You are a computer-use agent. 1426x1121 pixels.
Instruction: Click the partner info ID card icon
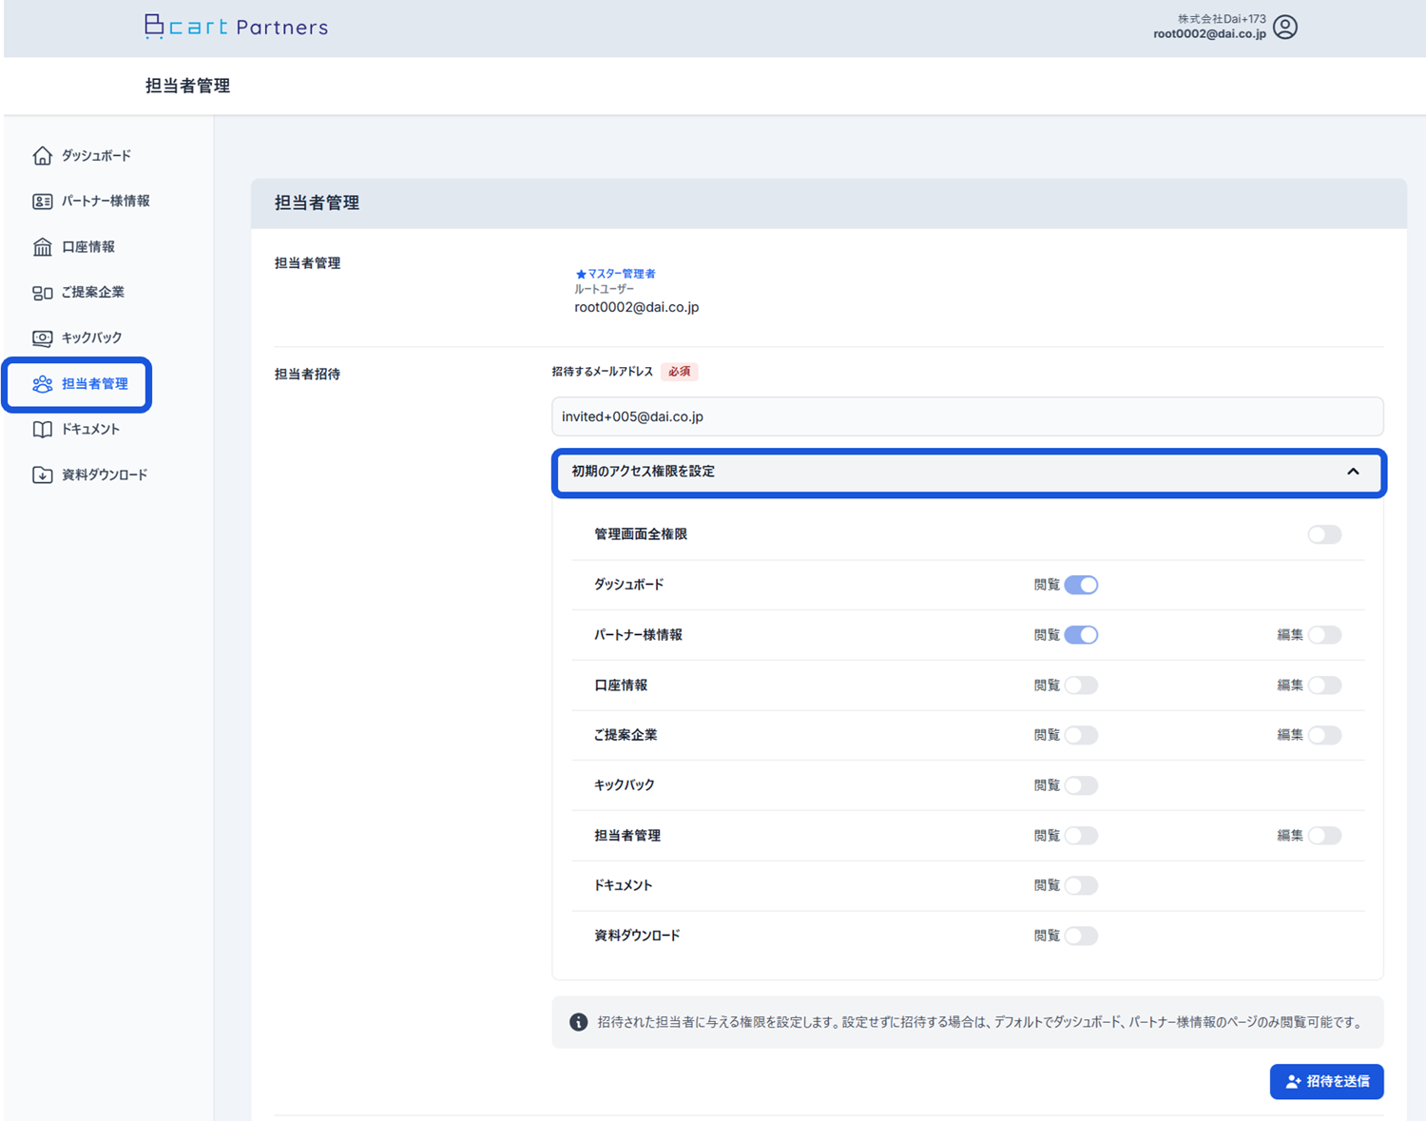tap(42, 201)
